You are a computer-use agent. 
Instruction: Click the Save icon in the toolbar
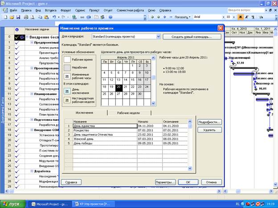tap(19, 17)
